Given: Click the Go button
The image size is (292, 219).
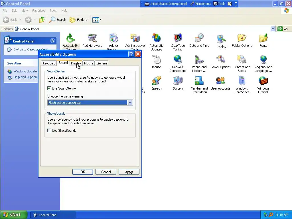Looking at the screenshot, I should click(283, 29).
